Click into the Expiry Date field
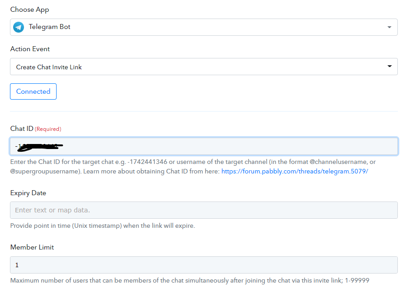This screenshot has height=293, width=401. tap(204, 210)
